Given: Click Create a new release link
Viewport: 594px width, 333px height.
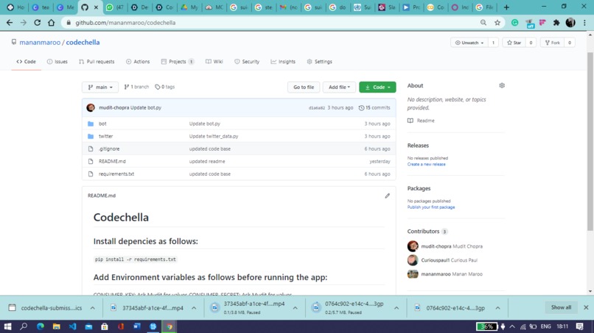Looking at the screenshot, I should (x=426, y=165).
